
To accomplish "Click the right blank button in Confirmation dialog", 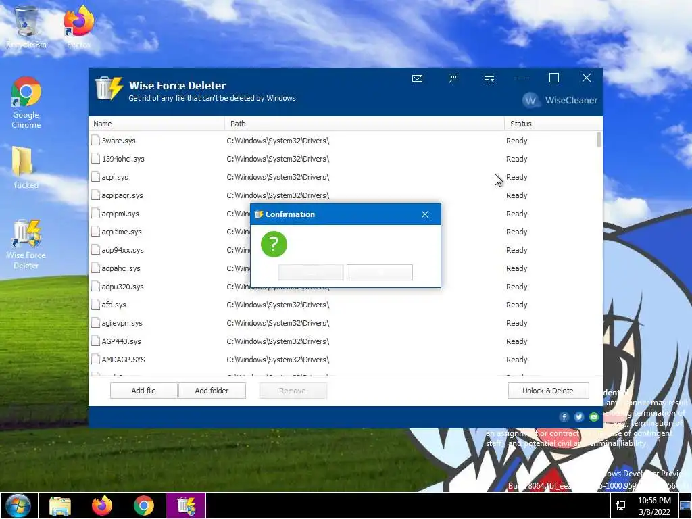I will click(380, 272).
